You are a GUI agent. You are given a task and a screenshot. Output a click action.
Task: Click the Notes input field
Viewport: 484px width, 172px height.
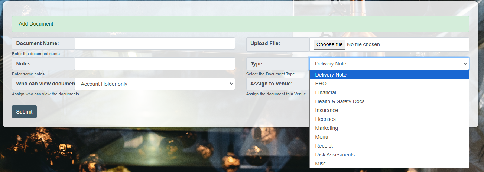(155, 64)
